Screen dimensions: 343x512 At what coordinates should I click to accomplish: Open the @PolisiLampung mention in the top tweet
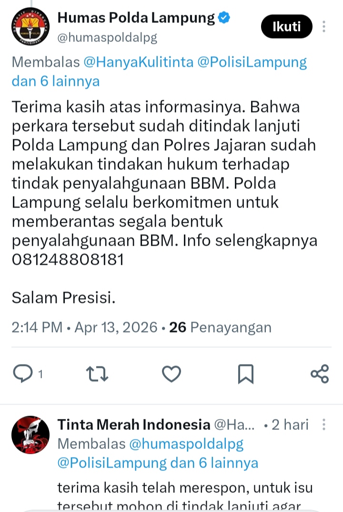pyautogui.click(x=252, y=62)
